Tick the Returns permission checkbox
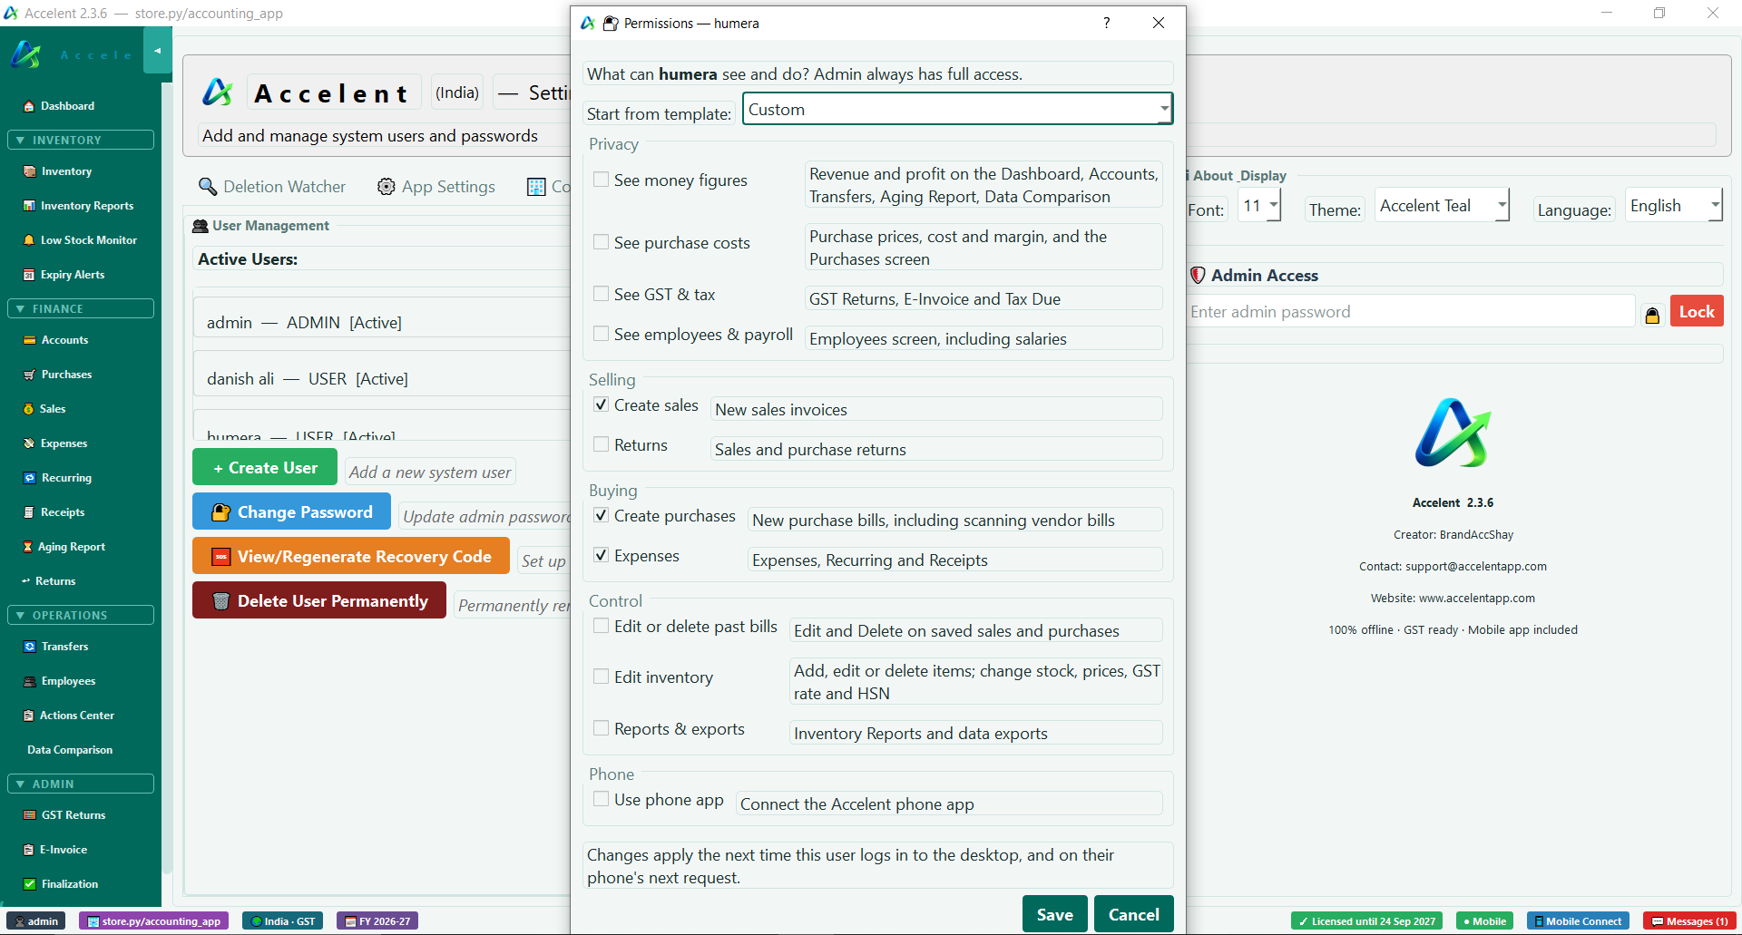Viewport: 1742px width, 935px height. tap(601, 444)
